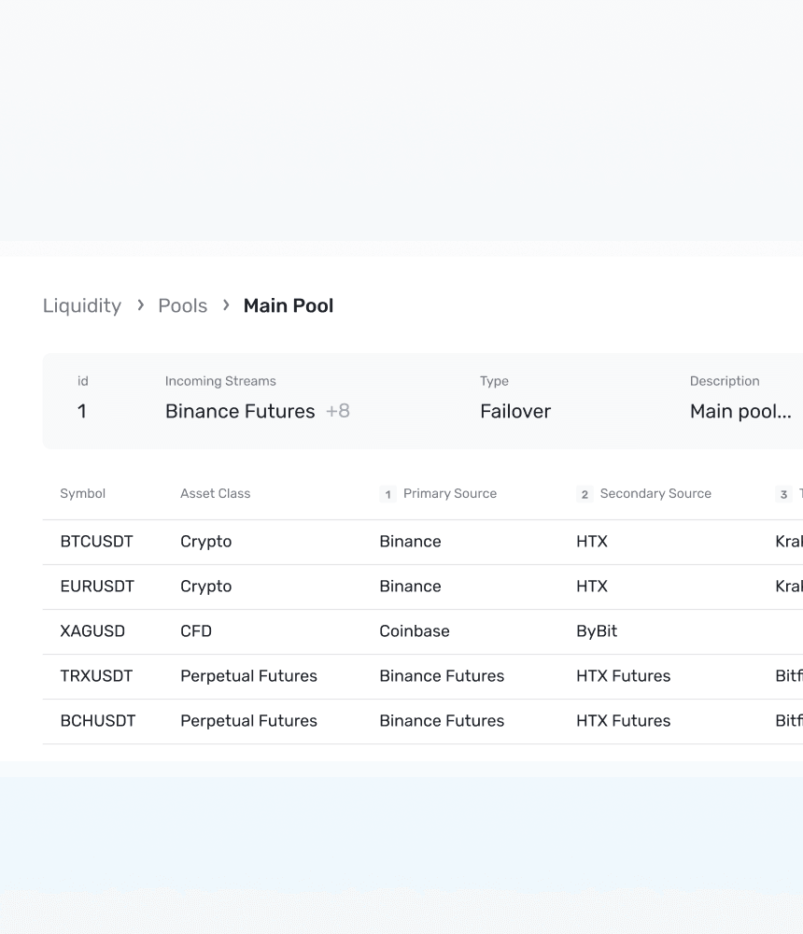
Task: Expand the +8 incoming streams badge
Action: click(338, 411)
